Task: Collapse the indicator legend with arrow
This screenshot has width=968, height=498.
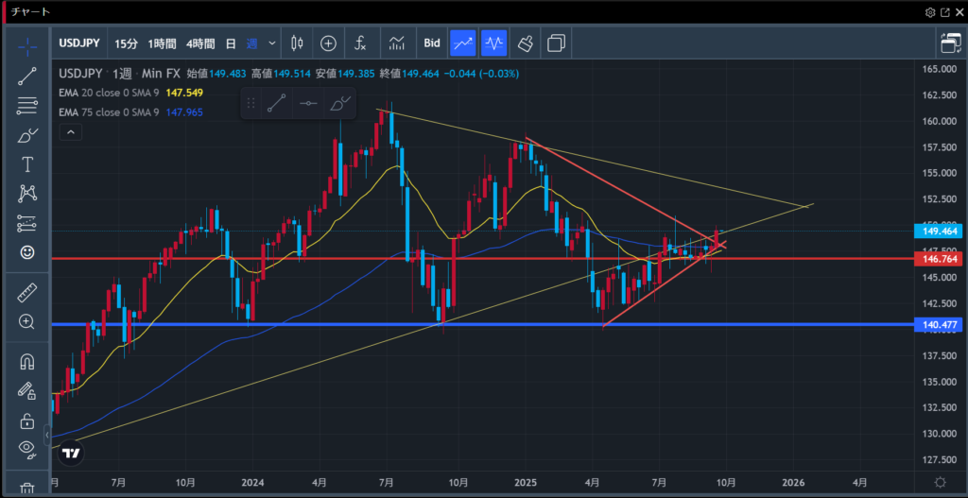Action: pyautogui.click(x=71, y=133)
